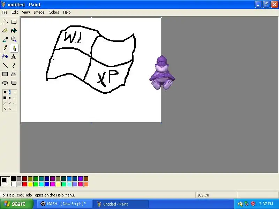Activate the Pick Color eyedropper tool
Viewport: 279px width, 209px height.
coord(5,39)
